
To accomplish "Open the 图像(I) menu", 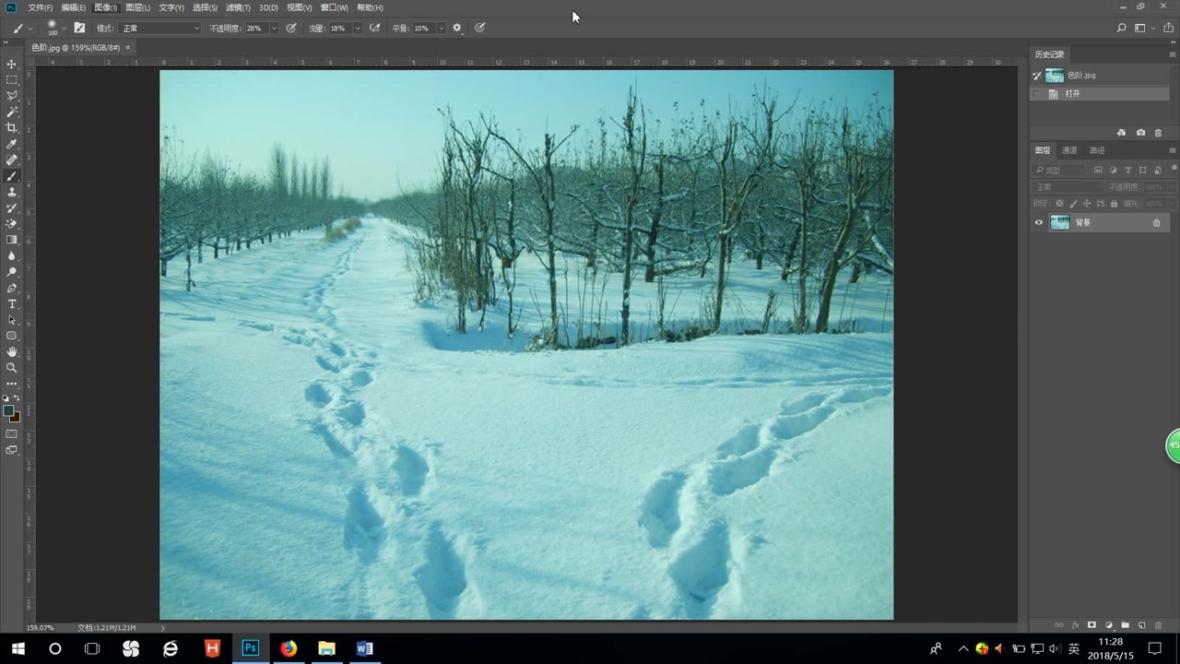I will click(x=106, y=7).
